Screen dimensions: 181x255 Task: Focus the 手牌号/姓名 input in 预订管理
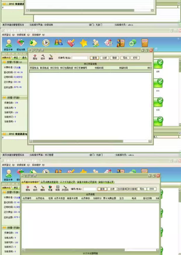(x=80, y=58)
